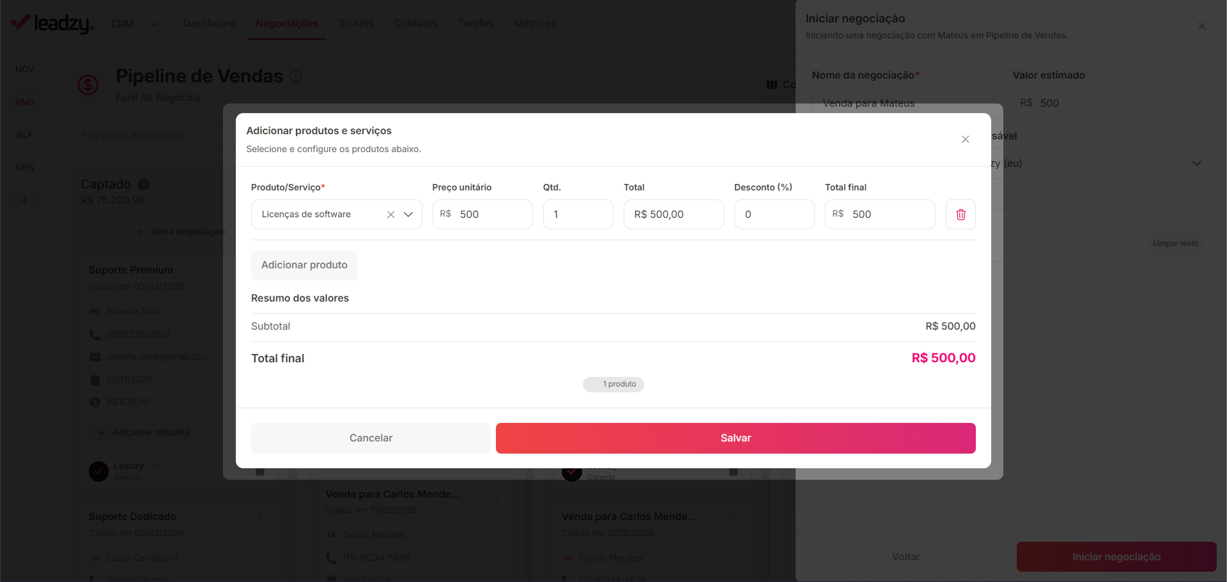The height and width of the screenshot is (582, 1227).
Task: Expand the Produto/Serviço dropdown arrow
Action: coord(408,215)
